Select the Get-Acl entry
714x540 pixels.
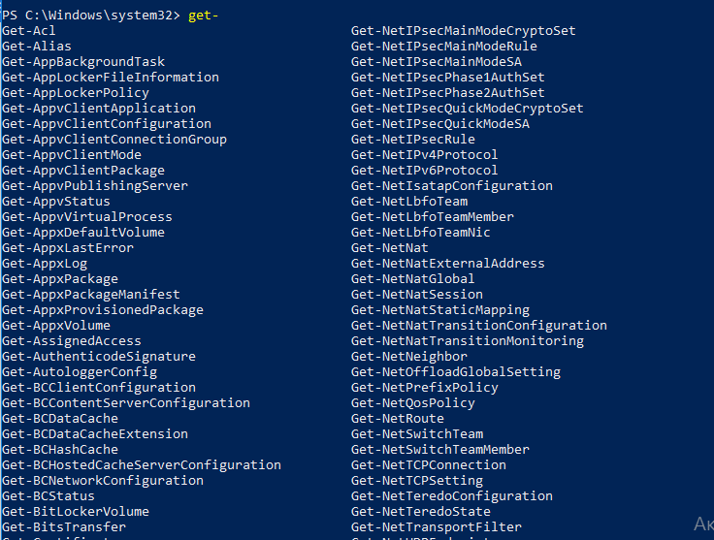click(x=29, y=31)
